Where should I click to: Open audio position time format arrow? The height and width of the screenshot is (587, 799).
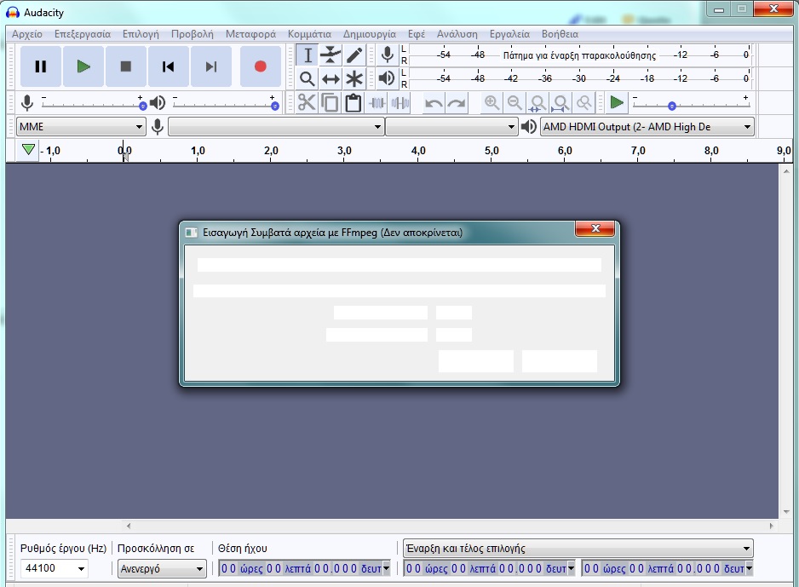(386, 568)
